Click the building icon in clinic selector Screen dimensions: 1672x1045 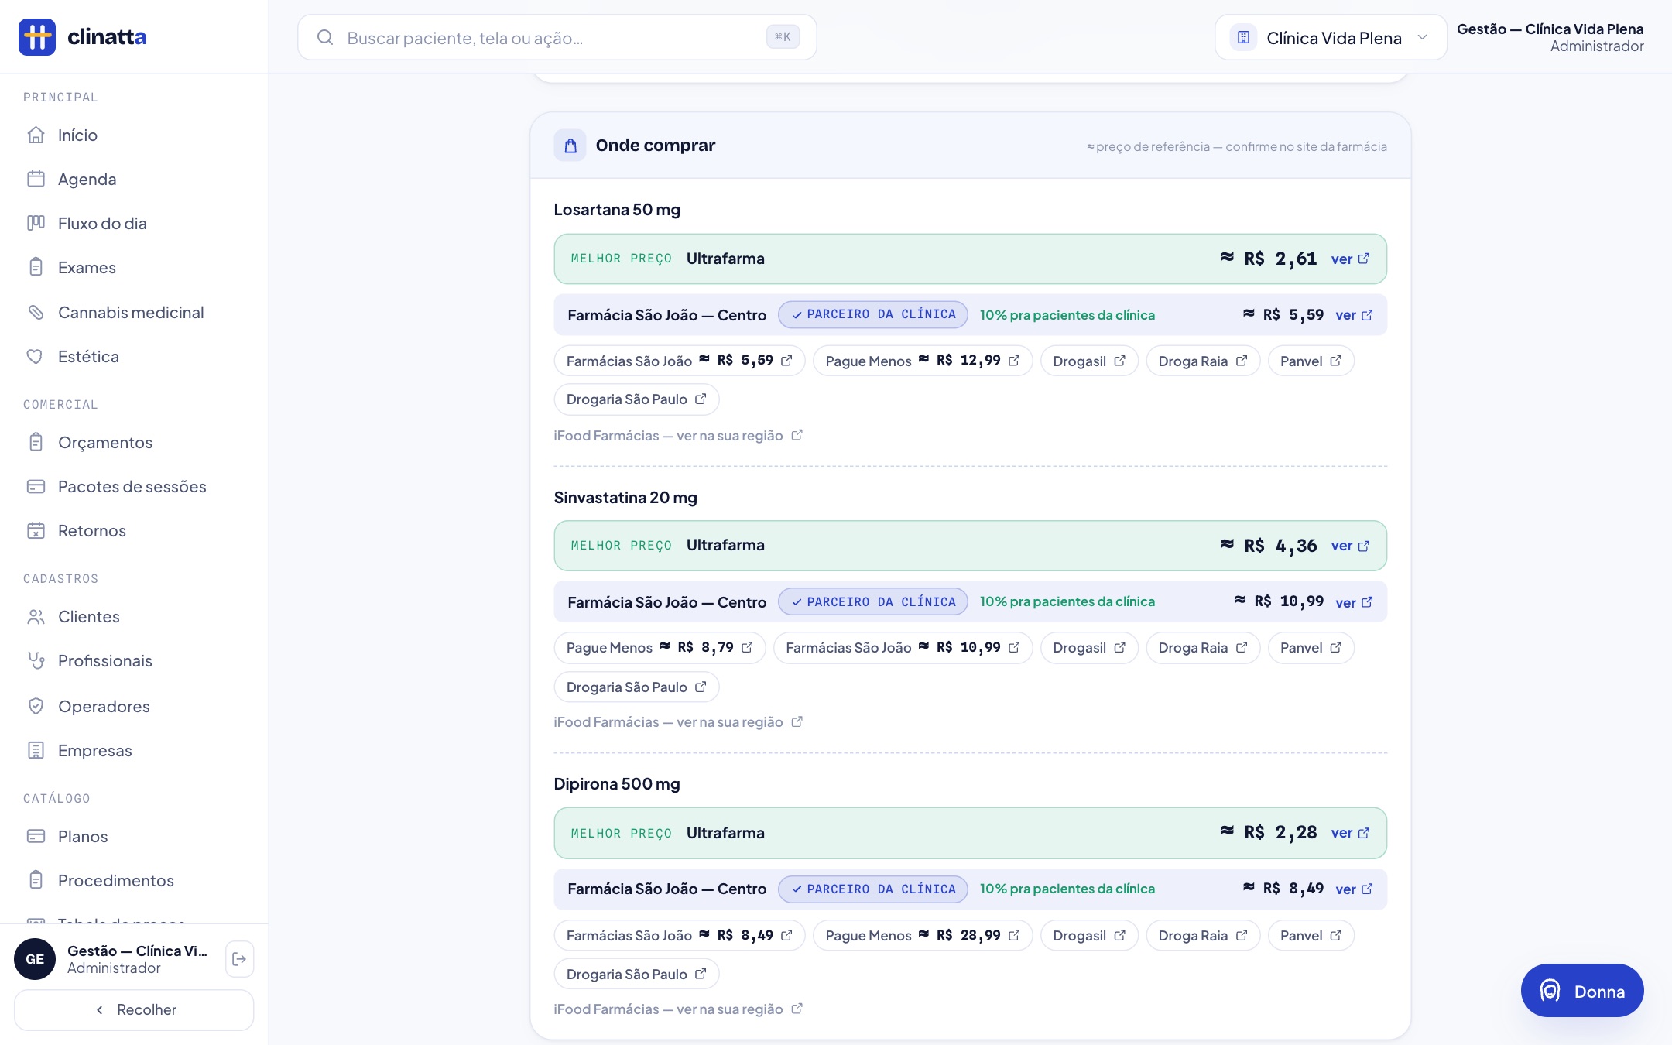(x=1243, y=38)
